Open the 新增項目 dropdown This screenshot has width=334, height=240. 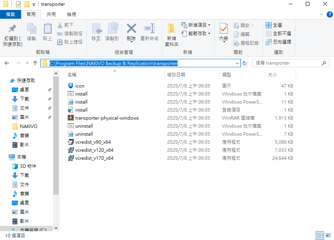(x=196, y=25)
